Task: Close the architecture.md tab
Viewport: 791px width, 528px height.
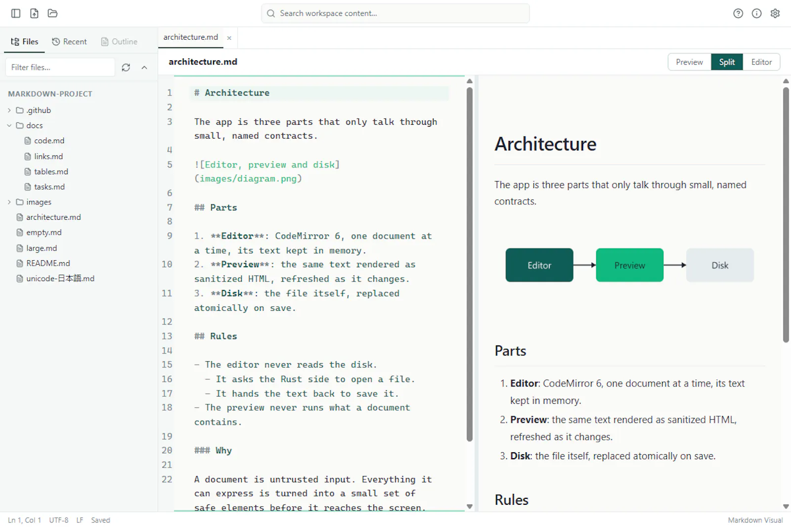Action: pyautogui.click(x=229, y=38)
